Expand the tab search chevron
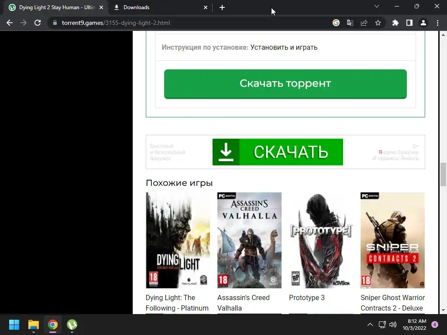The width and height of the screenshot is (447, 335). pos(377,6)
